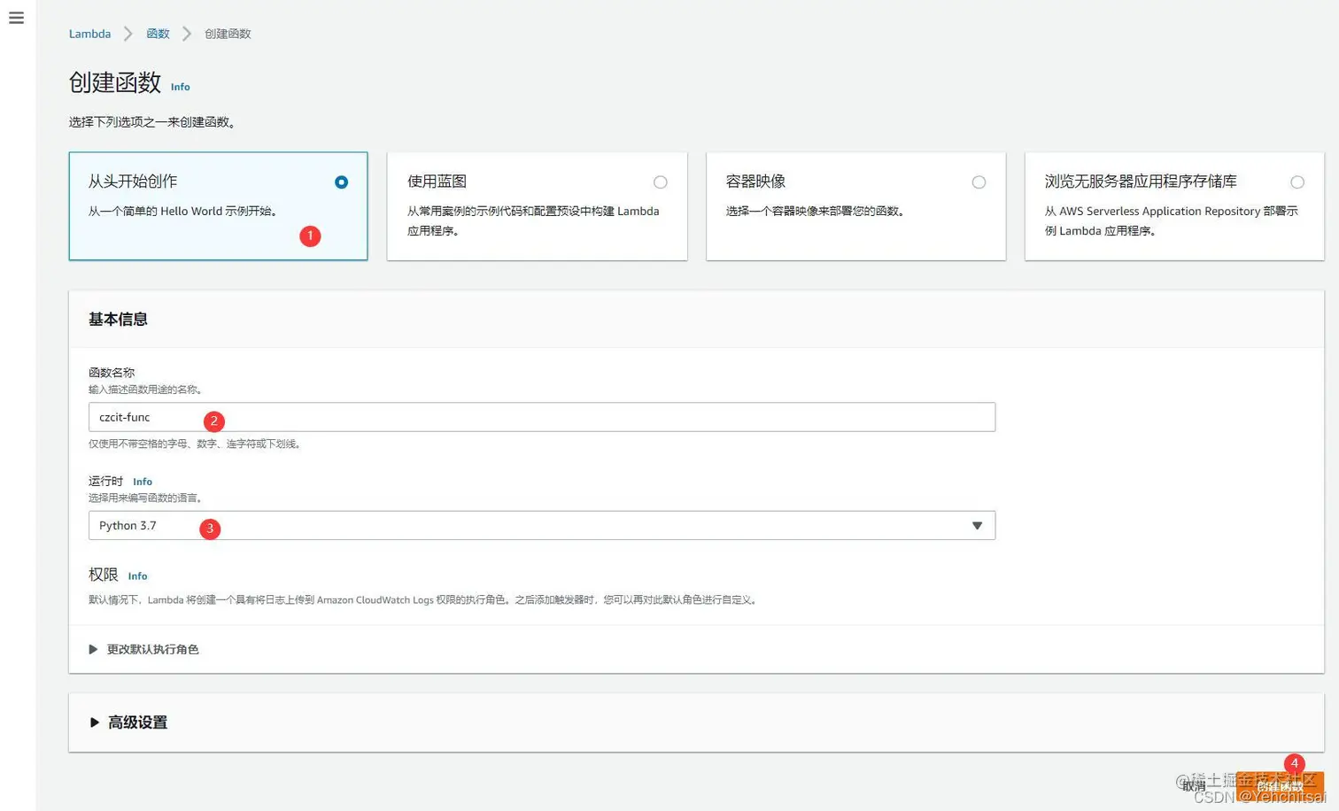Expand the 高级设置 section
The height and width of the screenshot is (811, 1339).
coord(128,722)
